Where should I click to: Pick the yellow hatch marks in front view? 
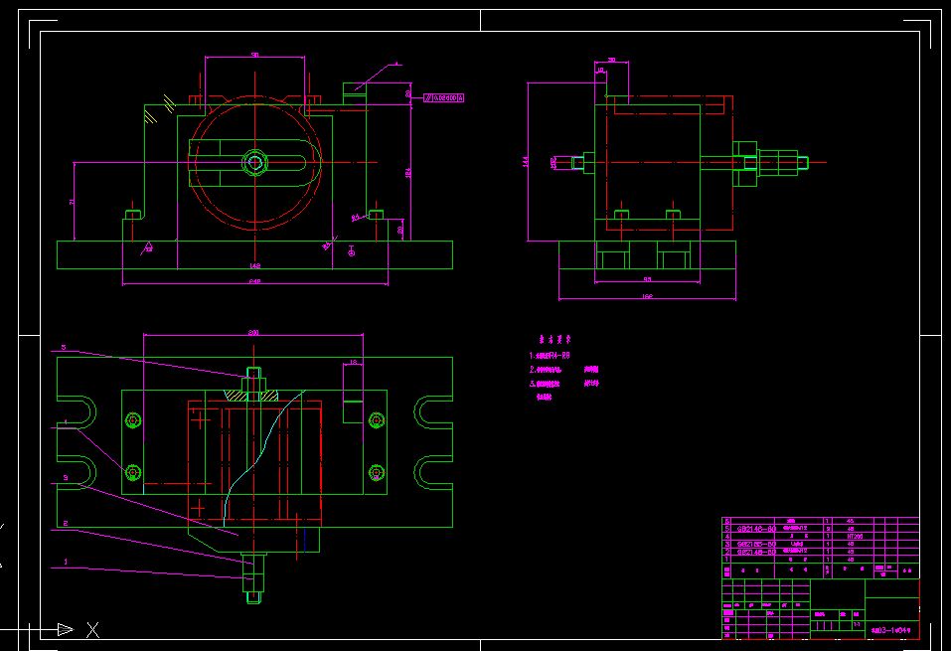(x=160, y=109)
